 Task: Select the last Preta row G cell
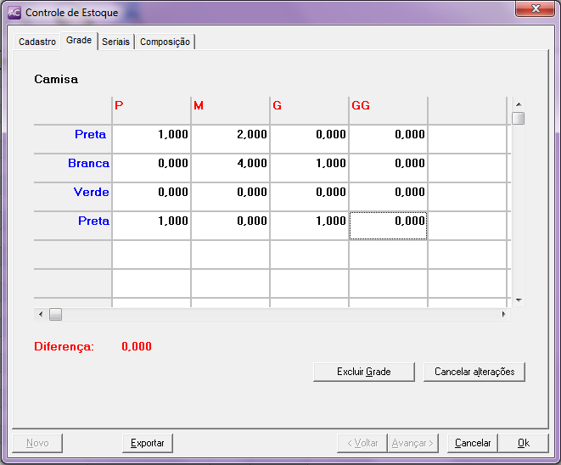[x=309, y=221]
